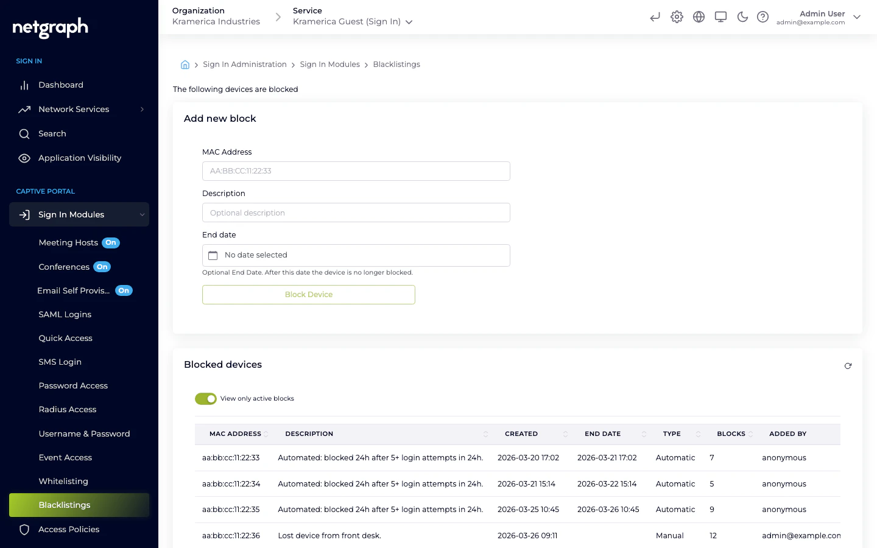Open SAML Logins sidebar entry

(x=65, y=314)
